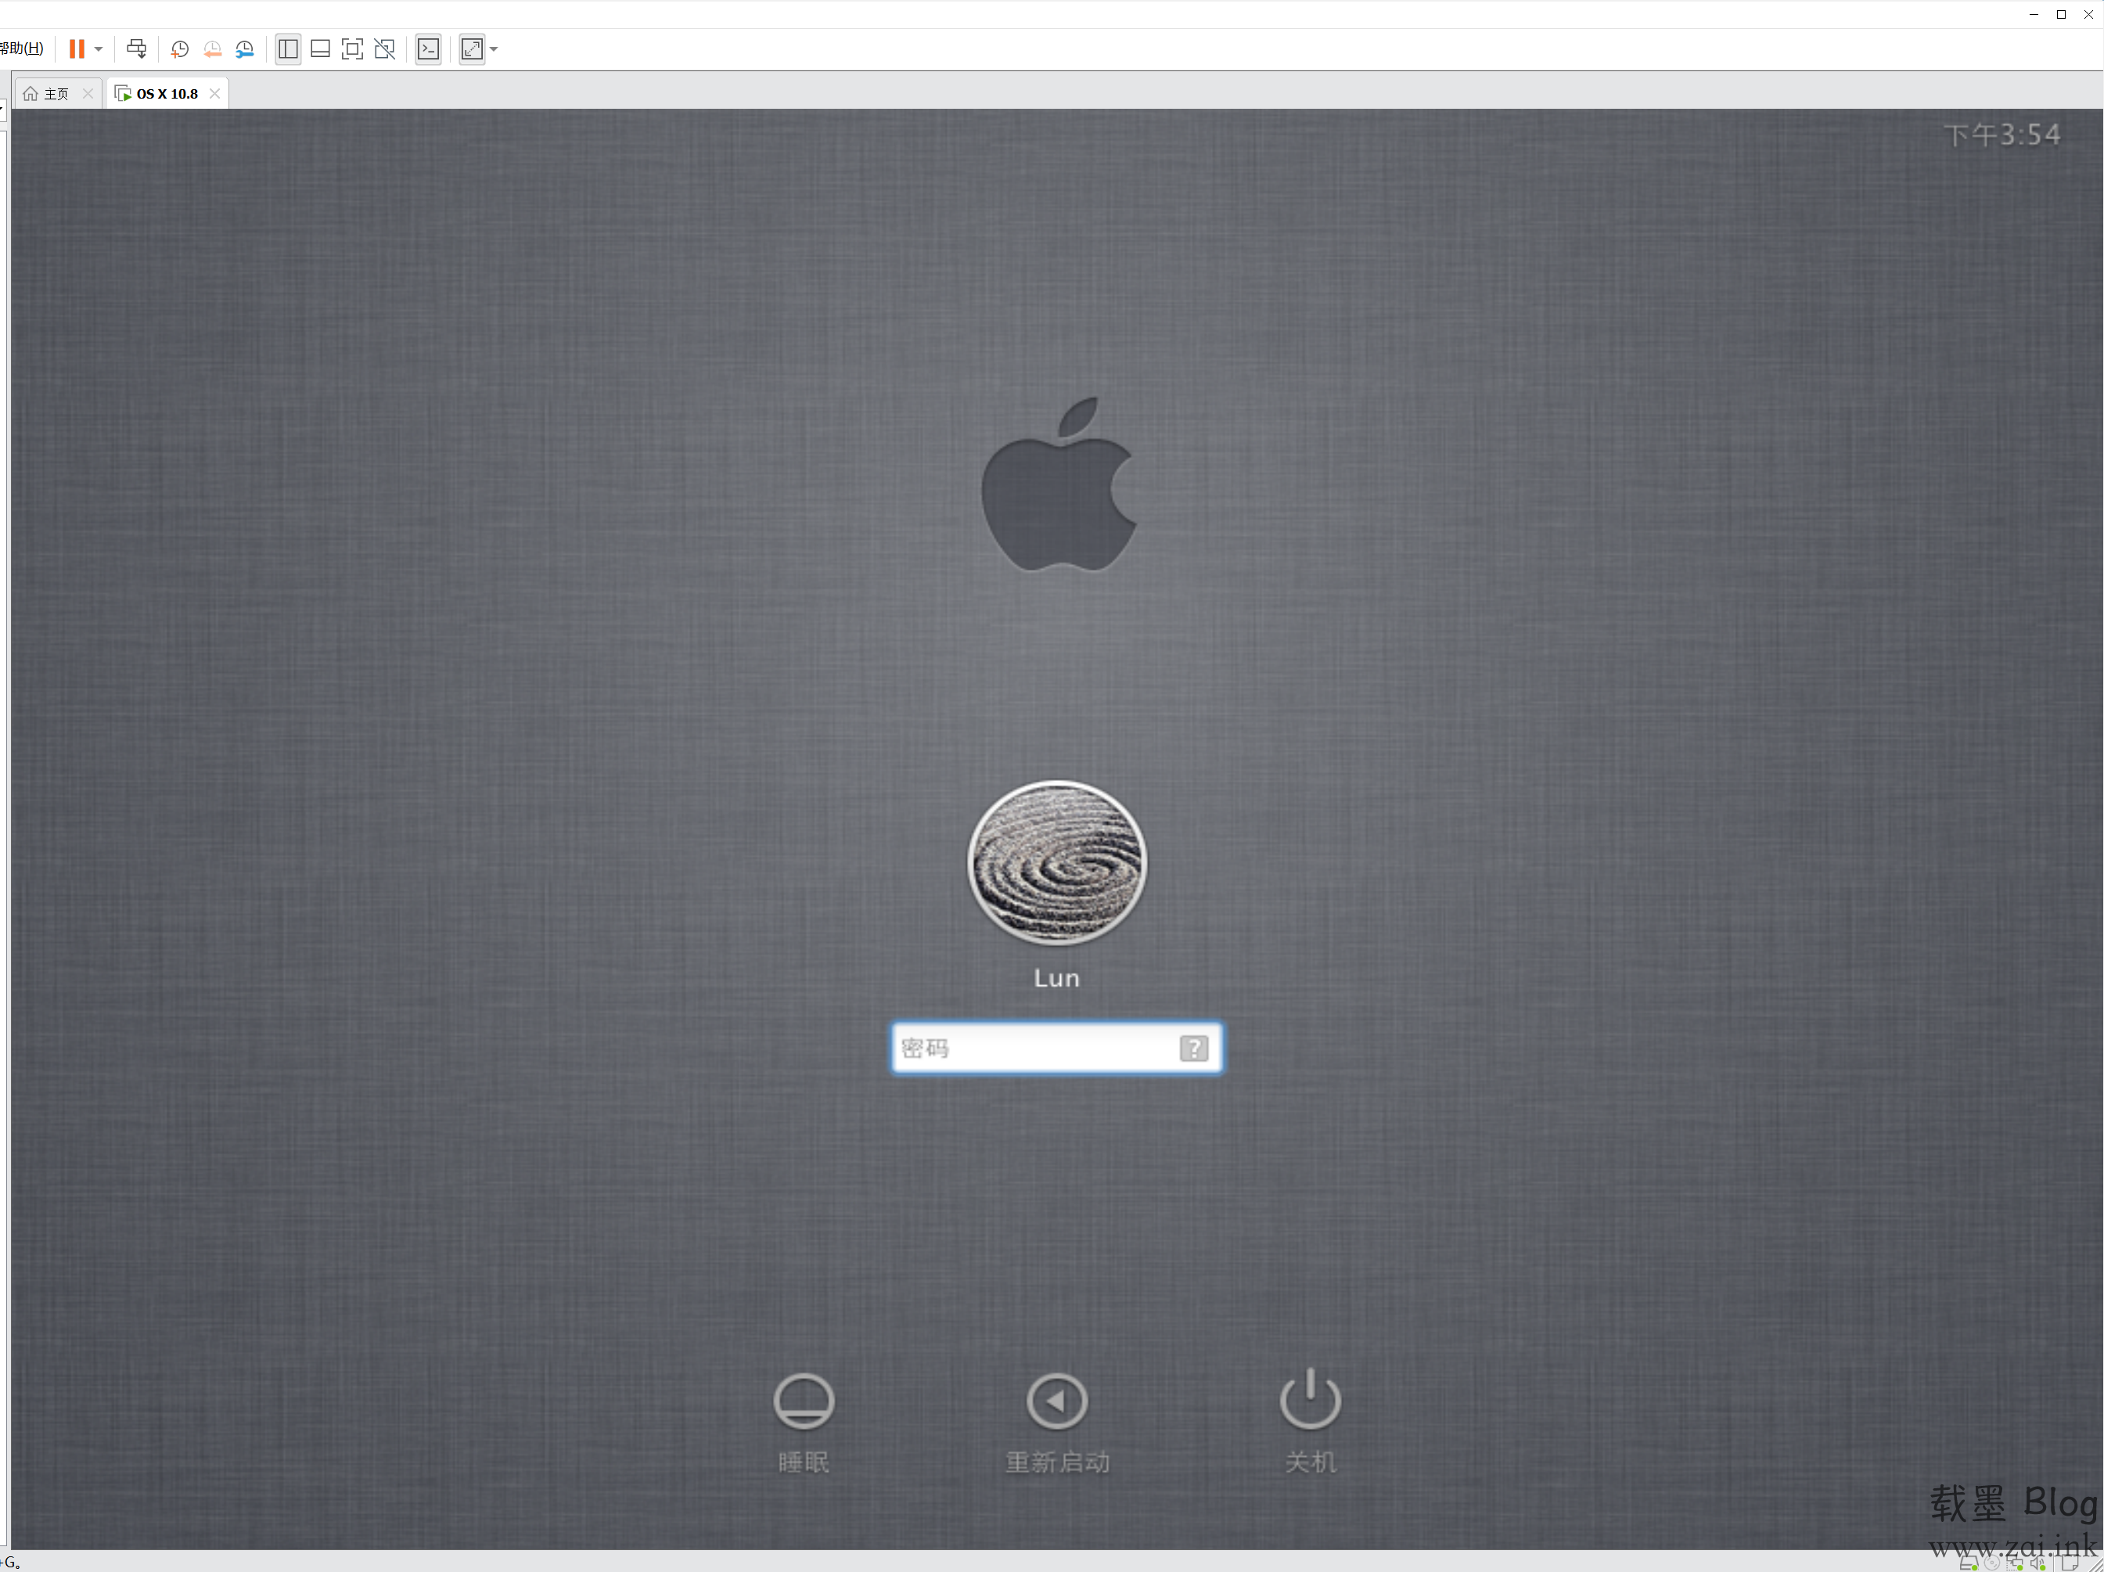Screen dimensions: 2104x1572
Task: Open the power options dropdown arrow
Action: point(99,49)
